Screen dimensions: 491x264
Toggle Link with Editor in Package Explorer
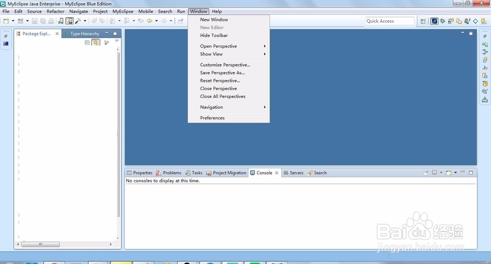(96, 43)
